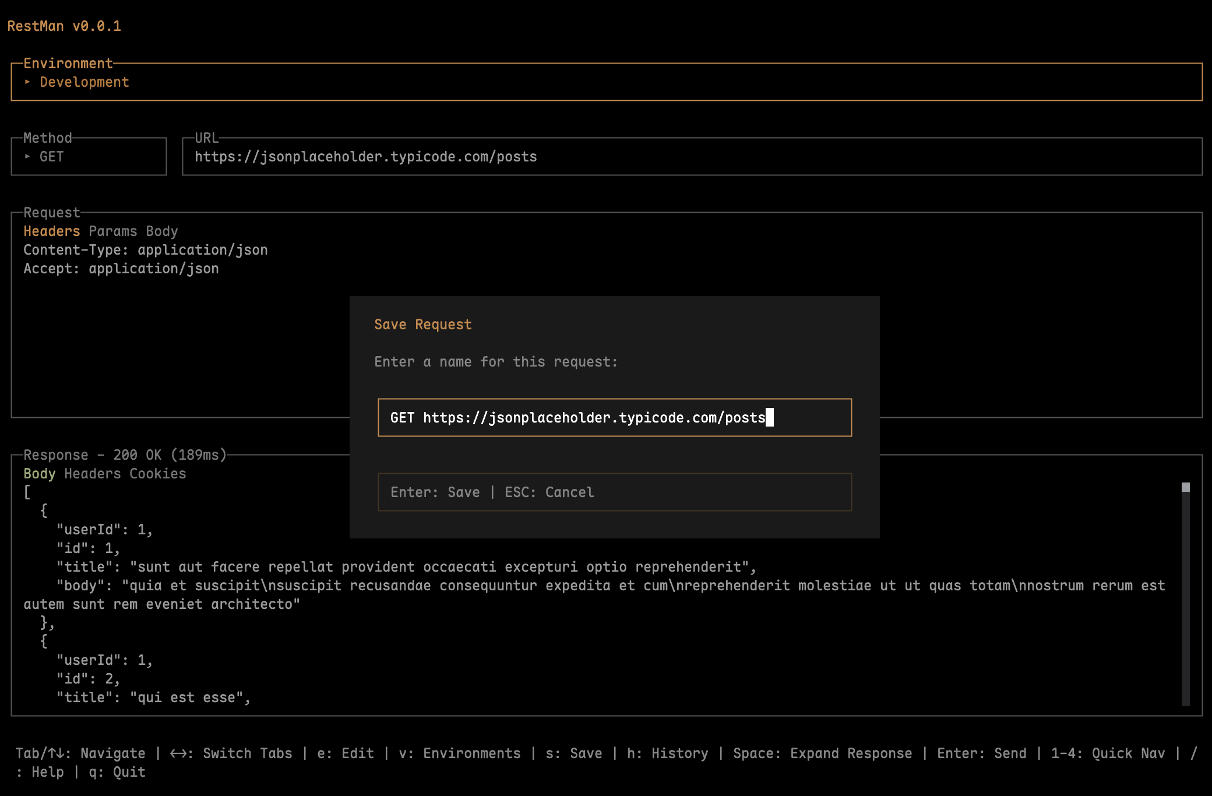Image resolution: width=1212 pixels, height=796 pixels.
Task: Click ESC: Cancel in dialog
Action: click(549, 492)
